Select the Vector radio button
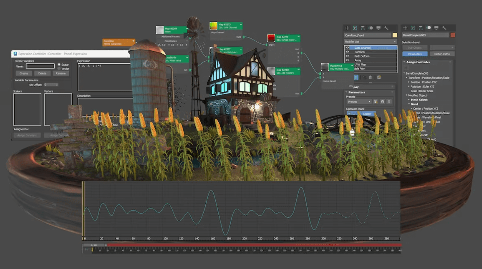The image size is (482, 269). click(59, 69)
